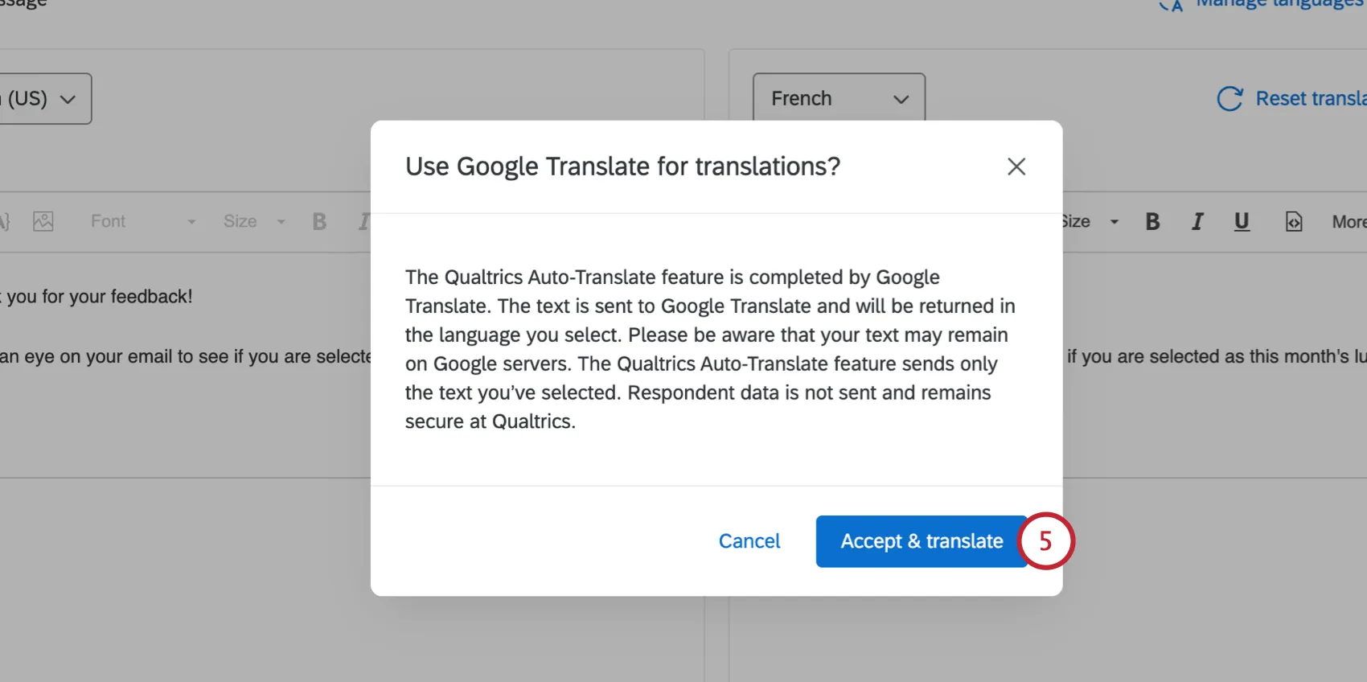Click 'you for your feedback!' text in left editor
The height and width of the screenshot is (682, 1367).
(99, 297)
